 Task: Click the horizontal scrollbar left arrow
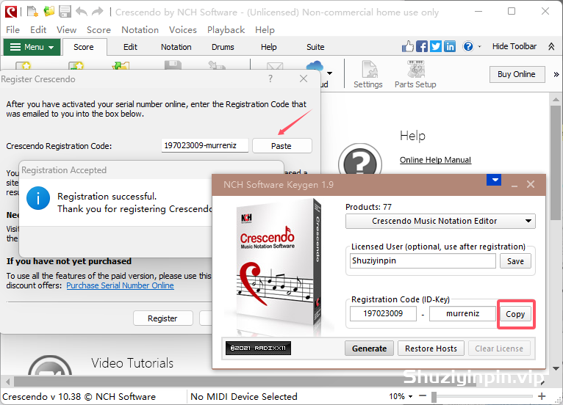pyautogui.click(x=7, y=381)
